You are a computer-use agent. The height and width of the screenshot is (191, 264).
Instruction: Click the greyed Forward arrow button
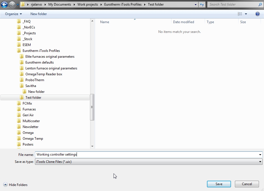coord(12,4)
